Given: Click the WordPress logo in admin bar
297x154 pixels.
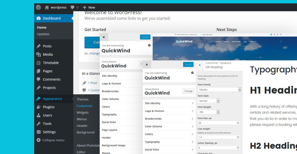Looking at the screenshot, I should tap(39, 7).
